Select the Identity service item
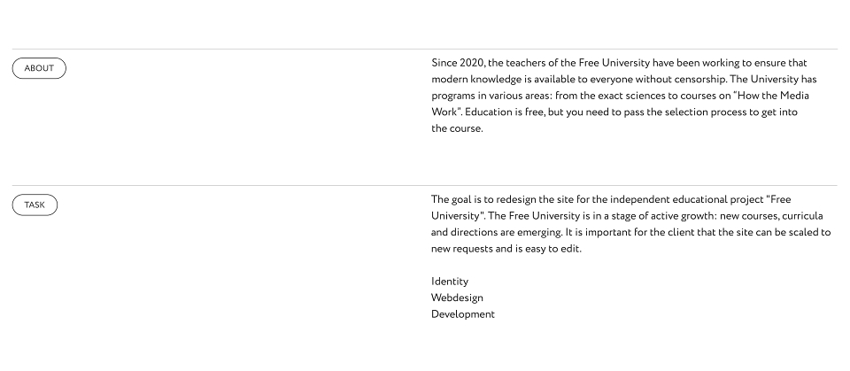850x371 pixels. pos(450,282)
